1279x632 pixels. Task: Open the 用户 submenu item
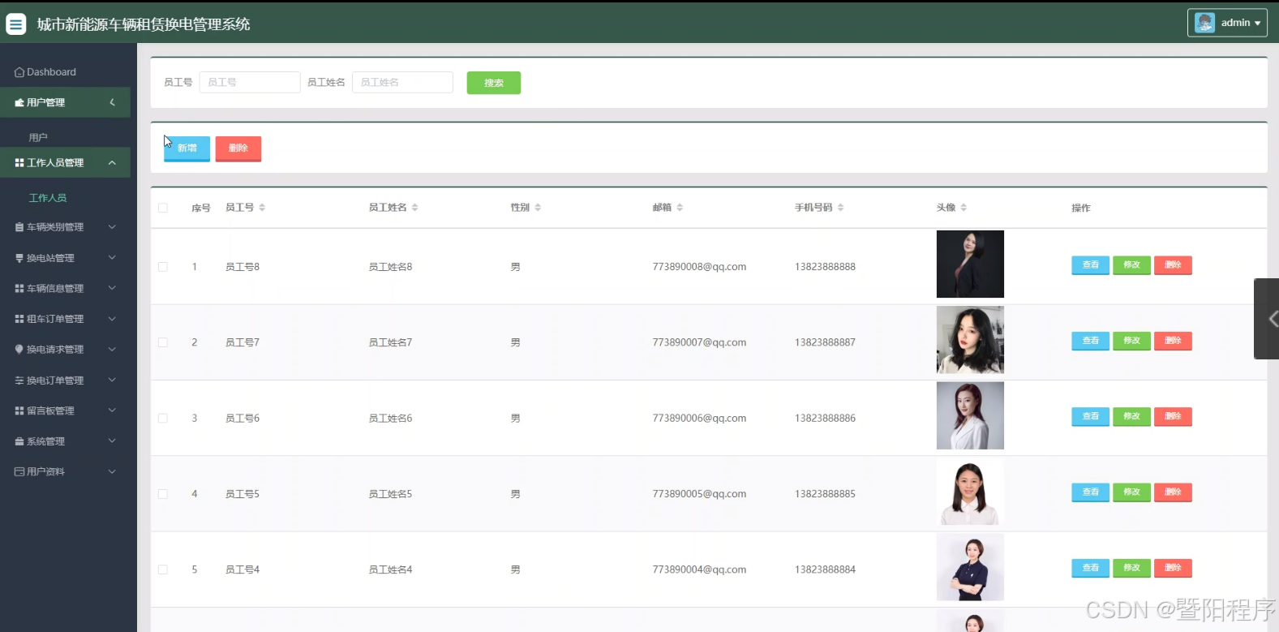[38, 138]
